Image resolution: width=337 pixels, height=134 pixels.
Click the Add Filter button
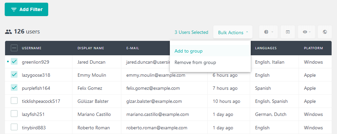(26, 9)
